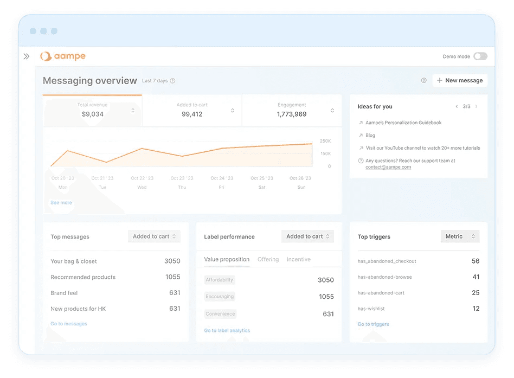Click the info icon beside "Last 7 days"
The width and height of the screenshot is (514, 378).
(x=172, y=80)
